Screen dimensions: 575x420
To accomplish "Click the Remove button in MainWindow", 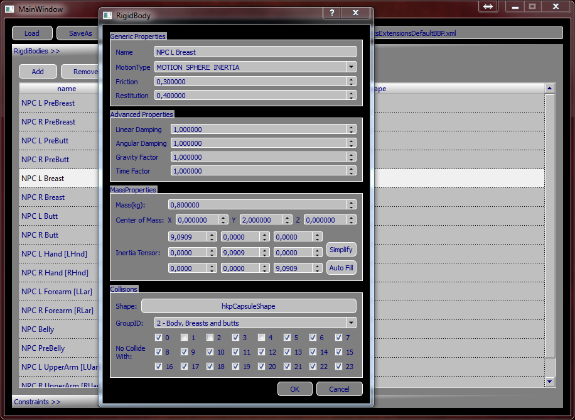I will [x=80, y=72].
